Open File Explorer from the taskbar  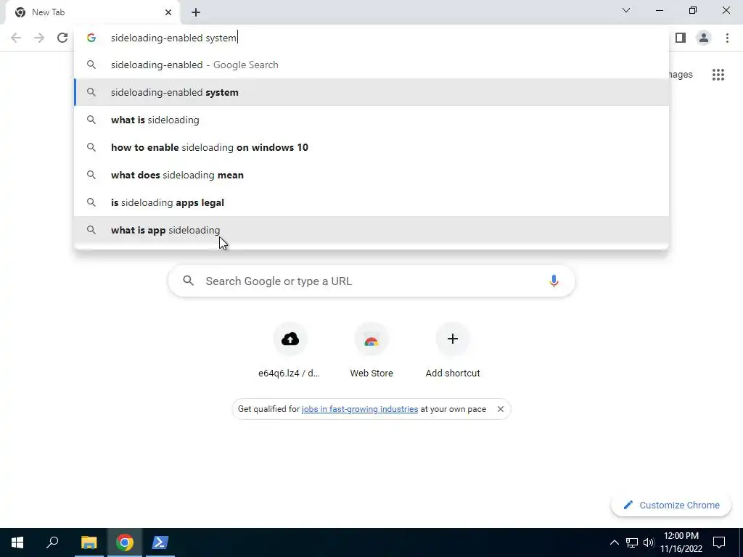click(89, 542)
